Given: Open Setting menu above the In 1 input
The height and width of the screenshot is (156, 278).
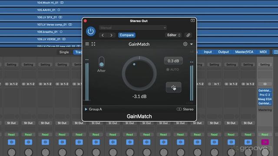Looking at the screenshot, I should pos(214,65).
